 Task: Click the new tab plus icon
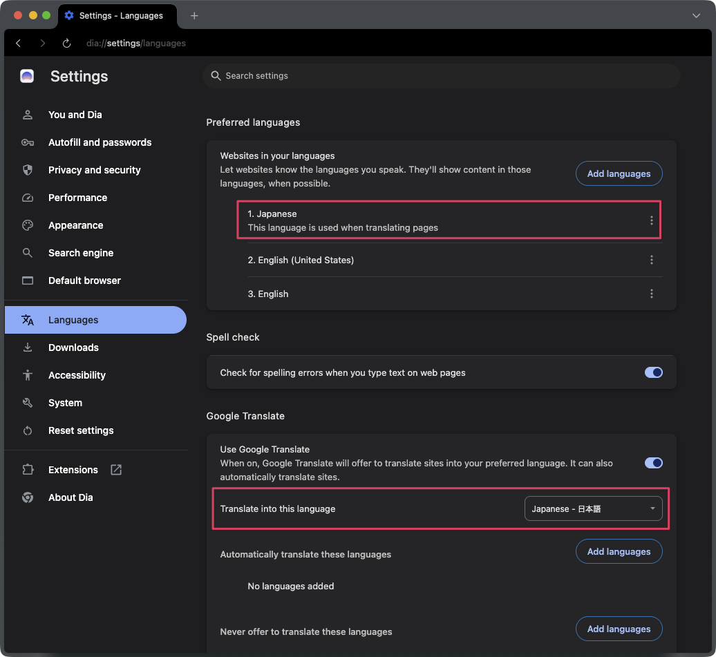(x=194, y=15)
